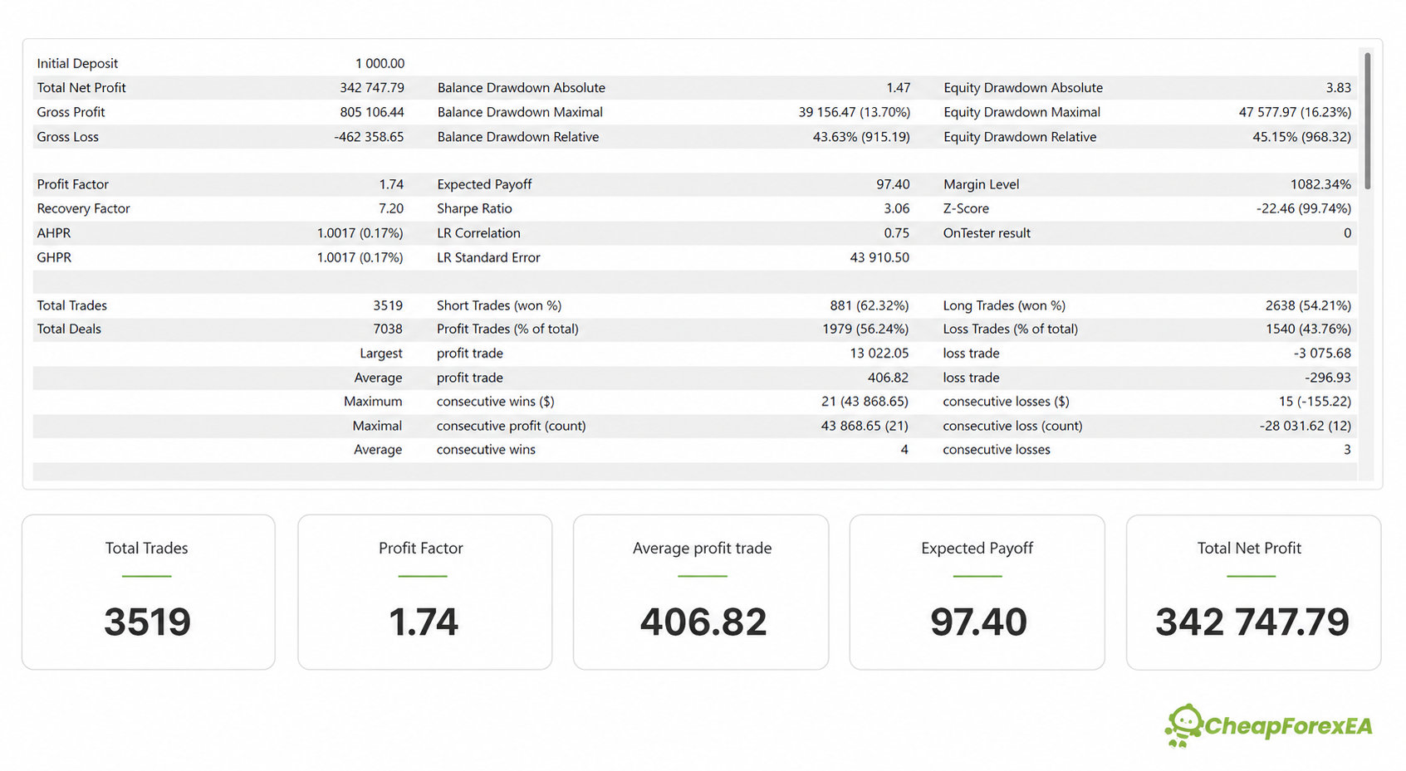Click the Total Deals label
This screenshot has height=771, width=1406.
pyautogui.click(x=69, y=329)
